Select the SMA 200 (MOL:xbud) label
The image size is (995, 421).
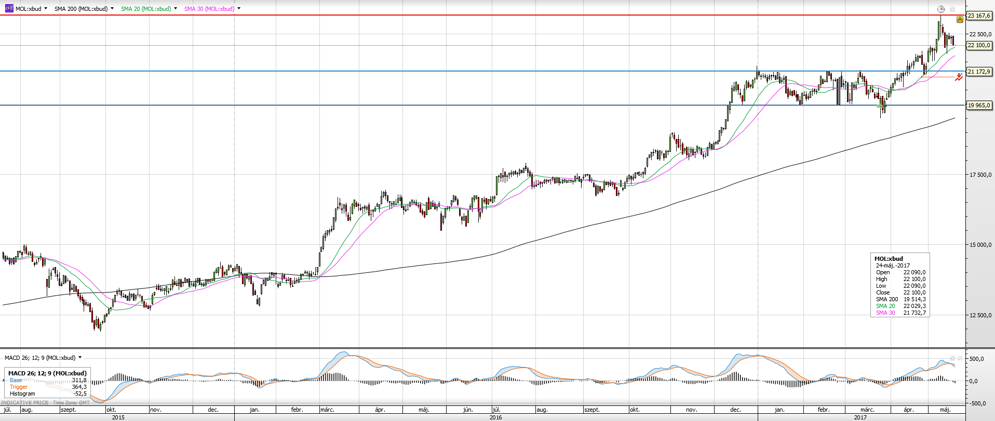(81, 9)
